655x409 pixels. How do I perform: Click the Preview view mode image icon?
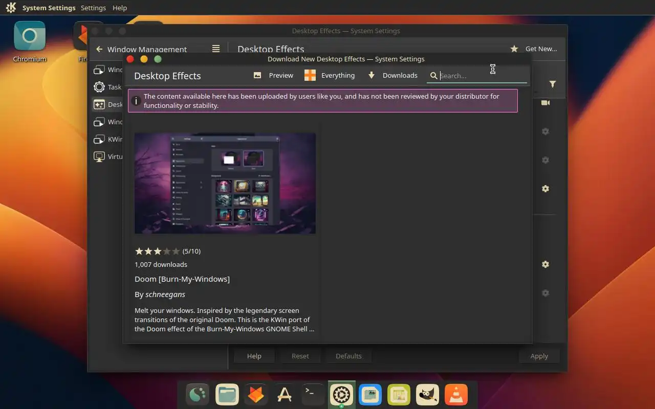pos(257,75)
